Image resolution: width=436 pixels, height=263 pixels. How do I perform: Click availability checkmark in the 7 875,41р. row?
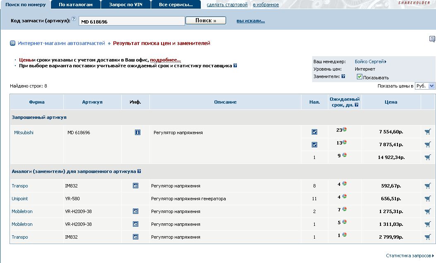[314, 145]
